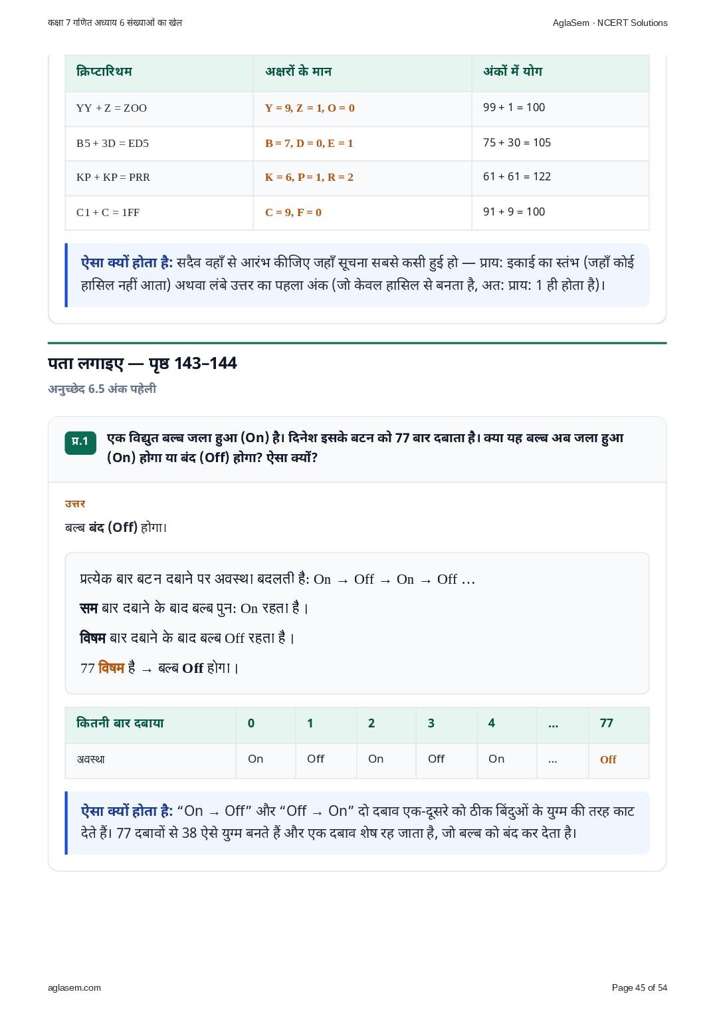Click the orange विषम word beside 77
This screenshot has width=715, height=1012.
(112, 668)
